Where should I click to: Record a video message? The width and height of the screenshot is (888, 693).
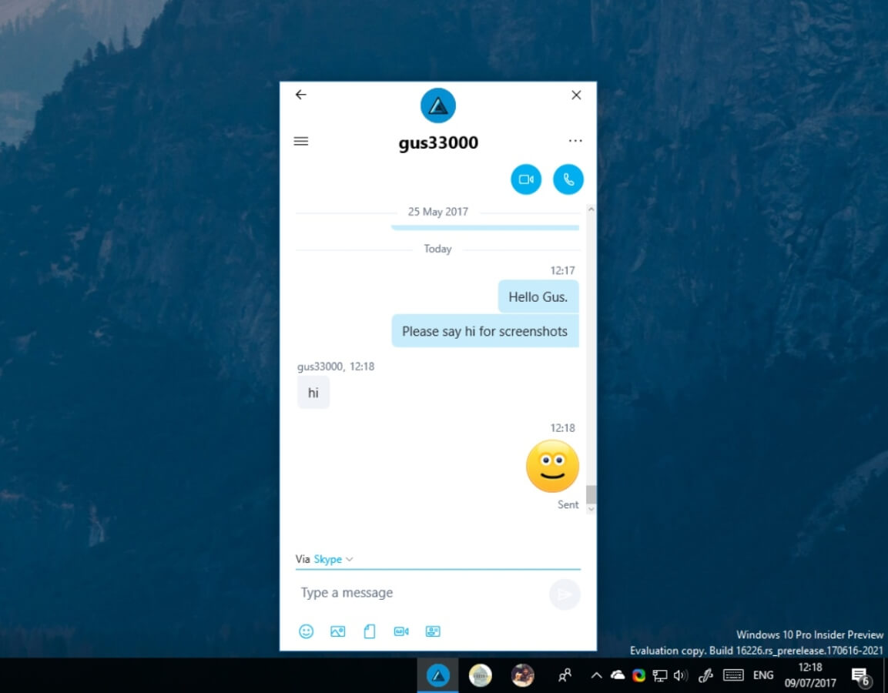coord(401,631)
